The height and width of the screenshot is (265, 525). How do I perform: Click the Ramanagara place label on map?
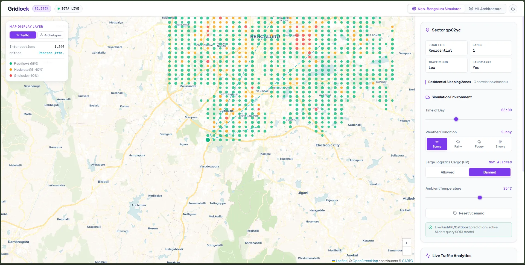coord(18,242)
